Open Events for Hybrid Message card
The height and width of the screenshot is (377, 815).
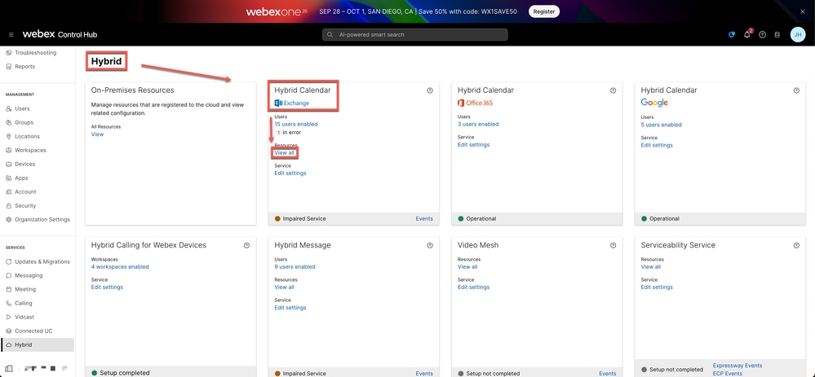[424, 374]
